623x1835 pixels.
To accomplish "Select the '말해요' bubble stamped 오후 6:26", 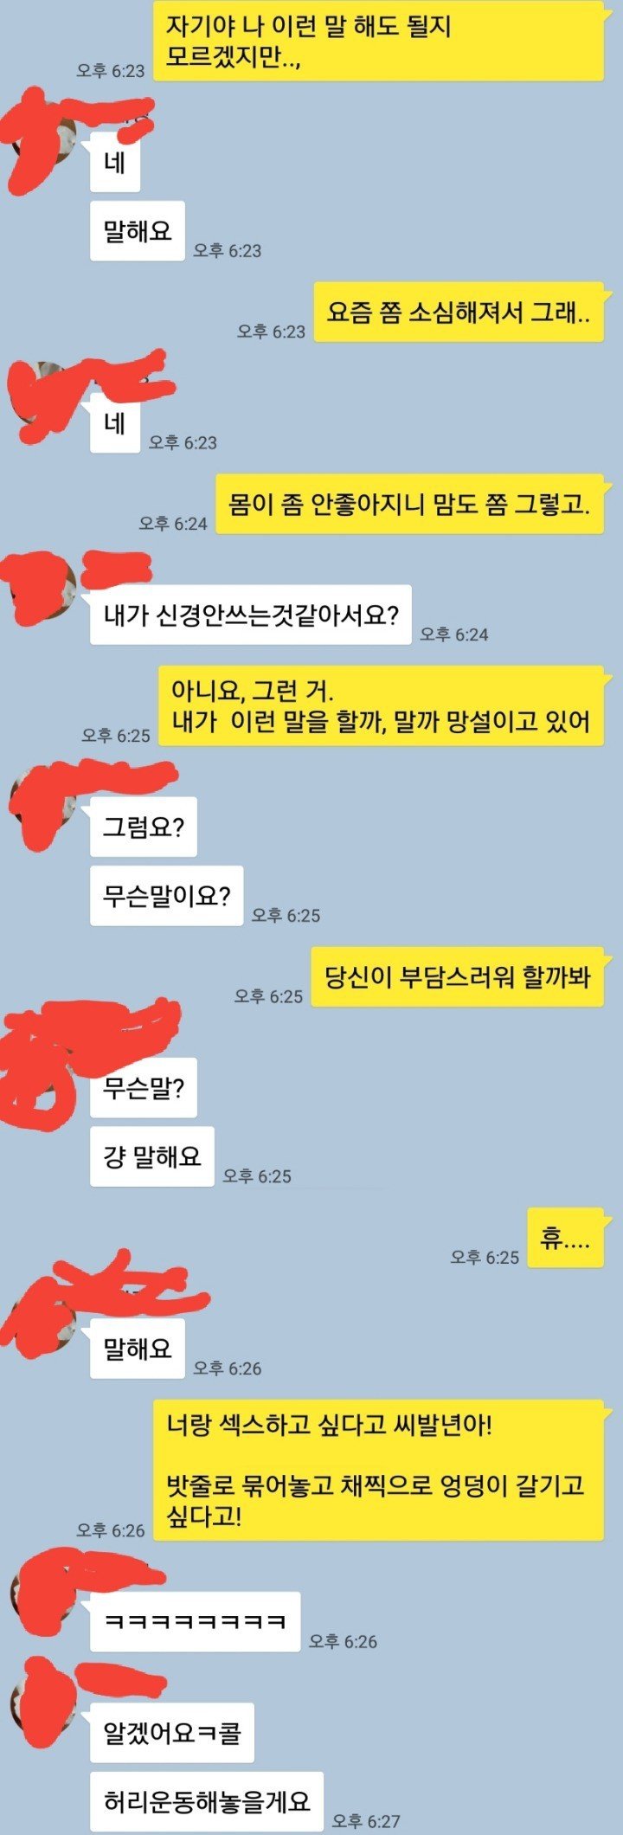I will pyautogui.click(x=138, y=1349).
